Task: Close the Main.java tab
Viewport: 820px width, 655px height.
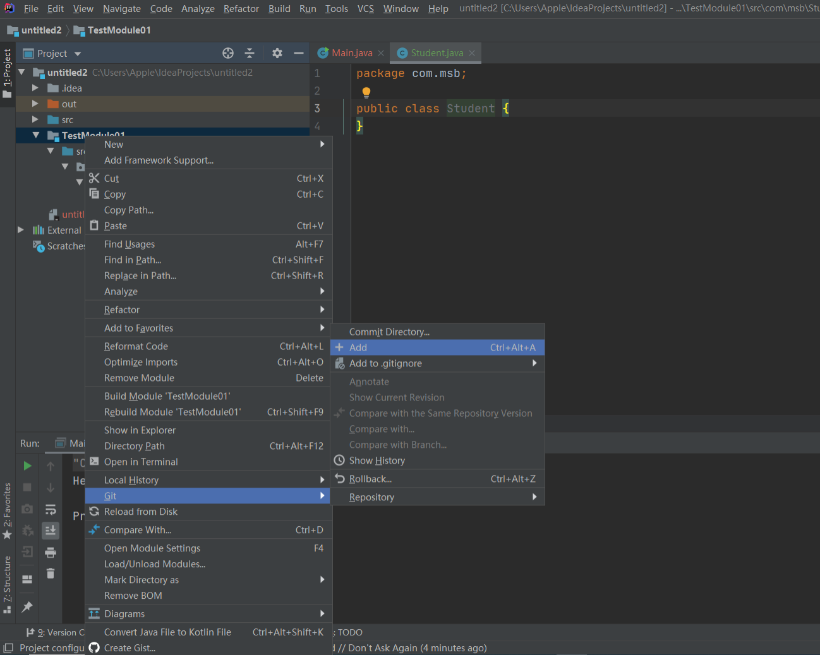Action: point(381,53)
